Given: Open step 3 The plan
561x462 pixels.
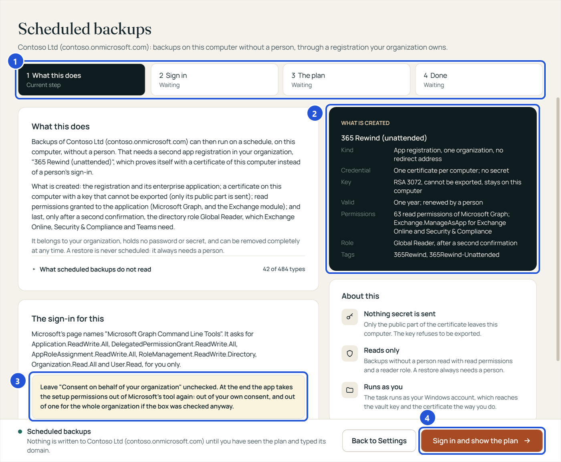Looking at the screenshot, I should coord(347,79).
